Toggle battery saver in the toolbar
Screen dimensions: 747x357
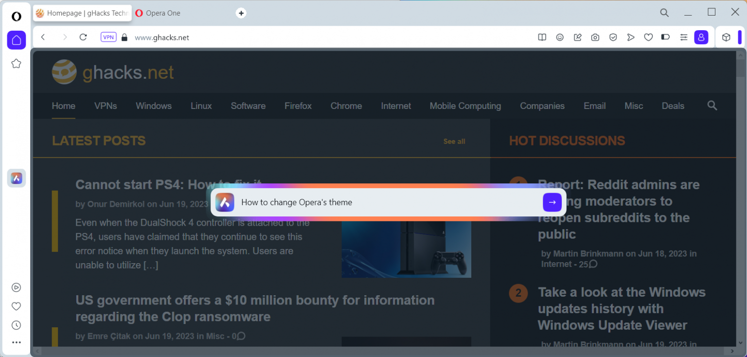pyautogui.click(x=665, y=37)
